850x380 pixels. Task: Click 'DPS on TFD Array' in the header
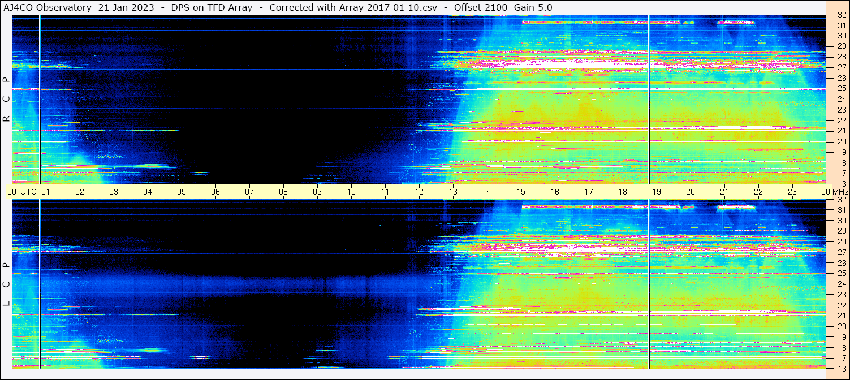click(212, 8)
